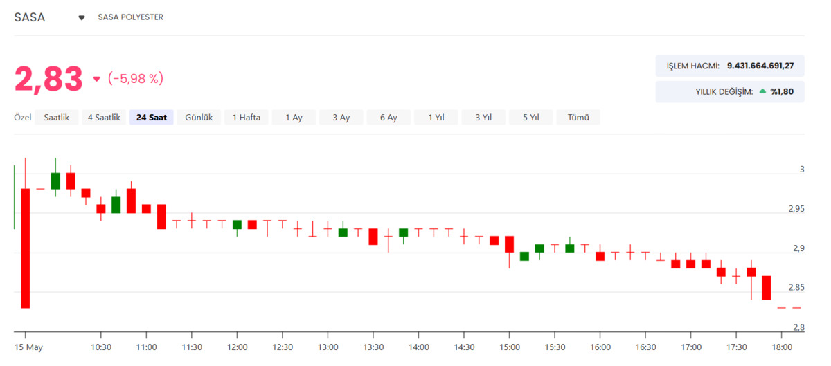
Task: Switch chart to 1 Ay range
Action: click(294, 118)
